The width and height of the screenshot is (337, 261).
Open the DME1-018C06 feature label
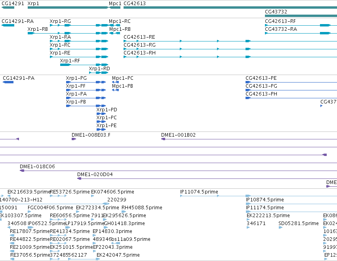click(x=37, y=167)
